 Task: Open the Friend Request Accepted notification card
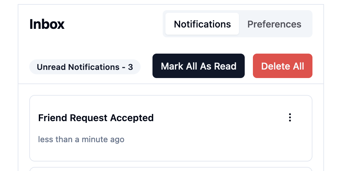click(171, 128)
